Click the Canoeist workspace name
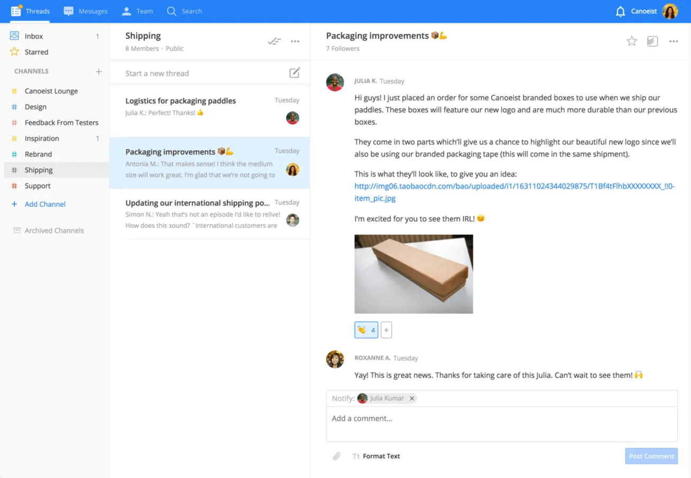Viewport: 691px width, 478px height. point(644,11)
